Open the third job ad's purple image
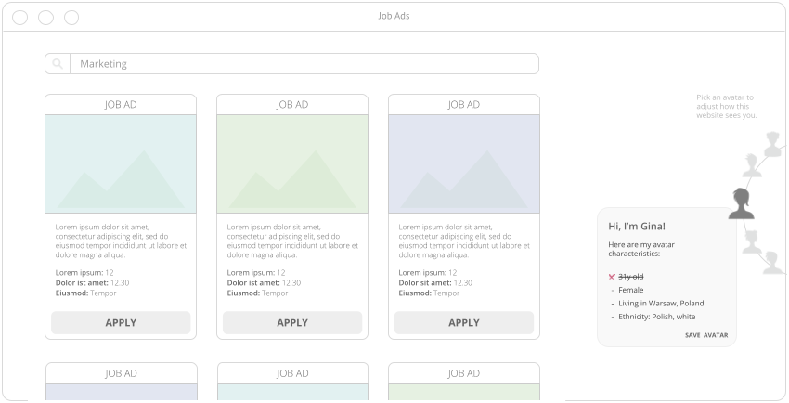This screenshot has width=789, height=403. 463,163
